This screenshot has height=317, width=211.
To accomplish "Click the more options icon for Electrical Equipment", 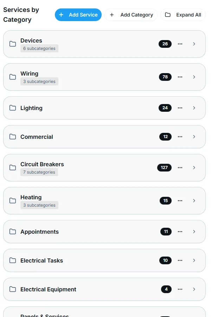I will 180,289.
